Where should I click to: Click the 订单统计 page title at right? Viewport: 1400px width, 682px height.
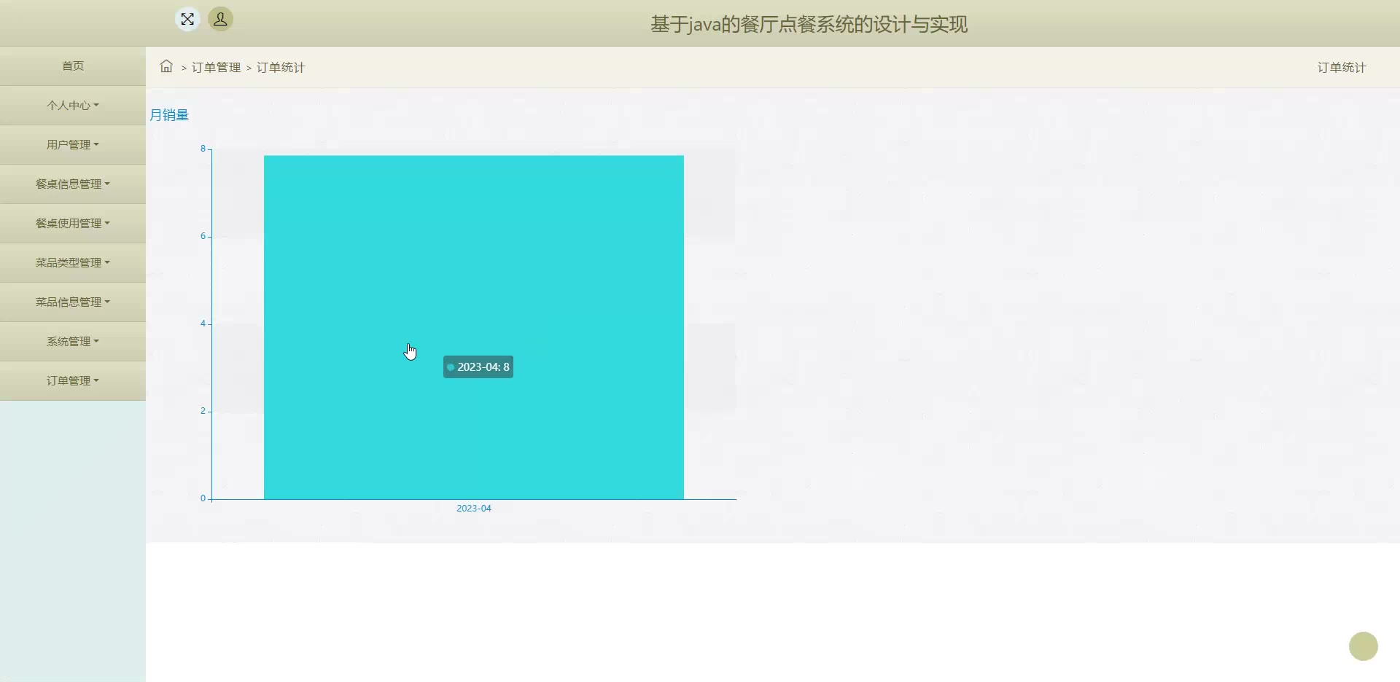click(x=1342, y=67)
